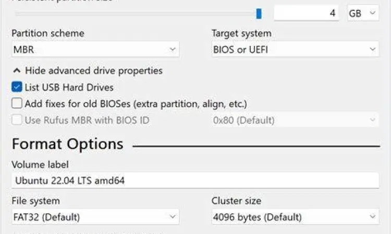The height and width of the screenshot is (234, 391).
Task: Click the Partition scheme caption label
Action: [48, 34]
